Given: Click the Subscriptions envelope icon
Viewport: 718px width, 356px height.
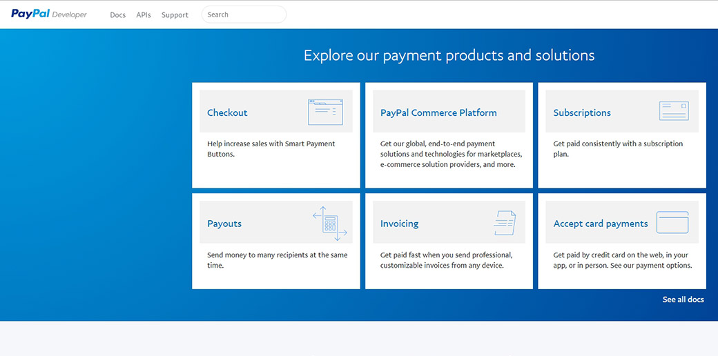Looking at the screenshot, I should [x=674, y=112].
